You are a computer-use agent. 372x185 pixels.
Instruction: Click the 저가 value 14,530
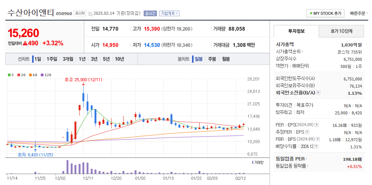(x=152, y=45)
